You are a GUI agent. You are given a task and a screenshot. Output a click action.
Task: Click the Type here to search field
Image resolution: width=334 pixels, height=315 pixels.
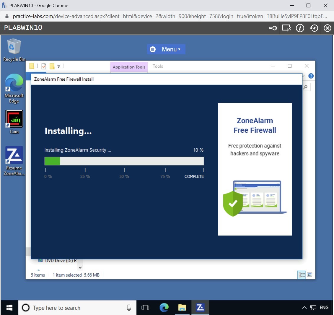[x=74, y=308]
